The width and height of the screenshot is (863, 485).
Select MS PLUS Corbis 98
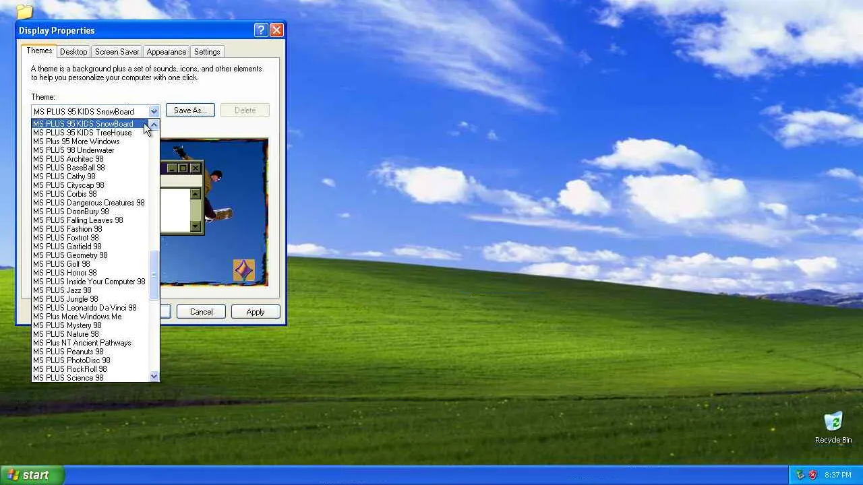pos(90,194)
